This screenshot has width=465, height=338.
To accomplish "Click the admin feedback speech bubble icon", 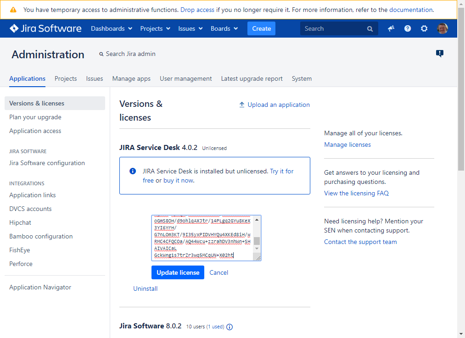I will [439, 53].
